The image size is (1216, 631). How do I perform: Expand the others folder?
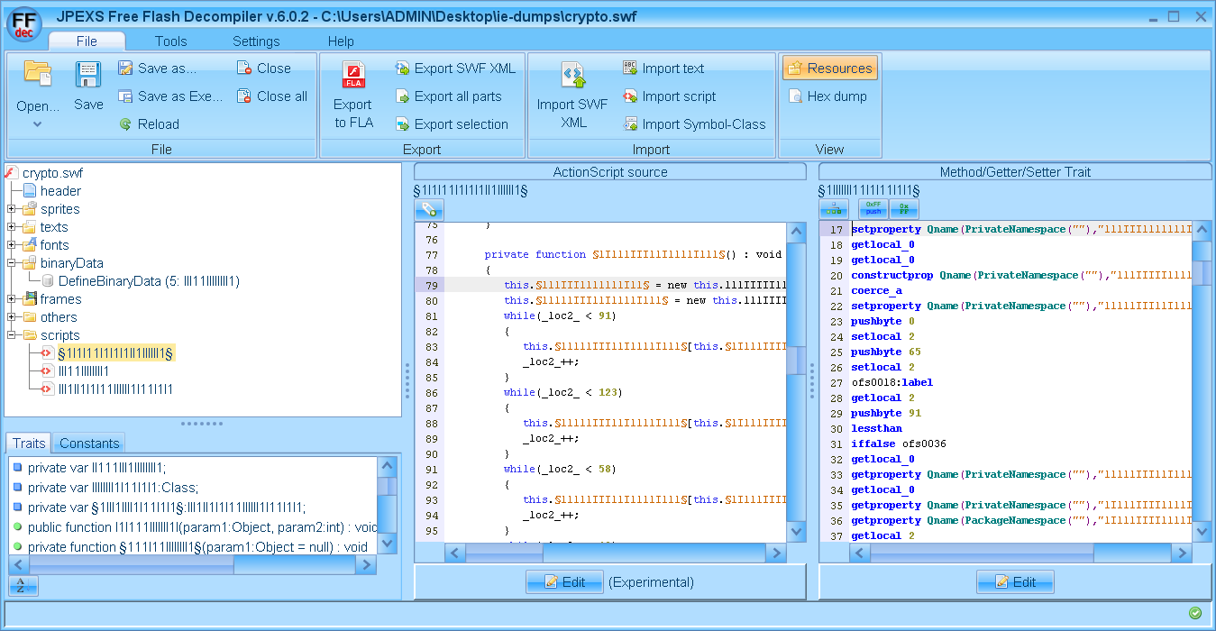pos(12,317)
